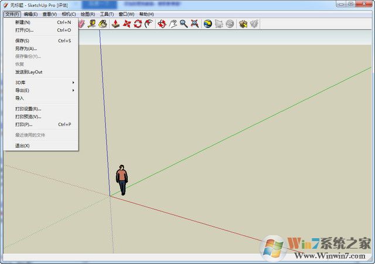Select the Paint Bucket tool
The width and height of the screenshot is (375, 264).
(103, 23)
